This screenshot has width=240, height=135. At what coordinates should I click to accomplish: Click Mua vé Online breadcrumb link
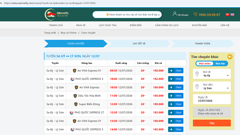[68, 33]
